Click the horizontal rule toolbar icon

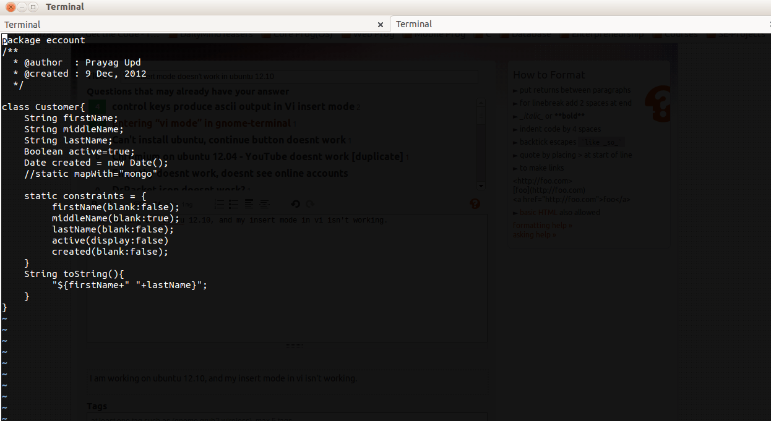[264, 204]
